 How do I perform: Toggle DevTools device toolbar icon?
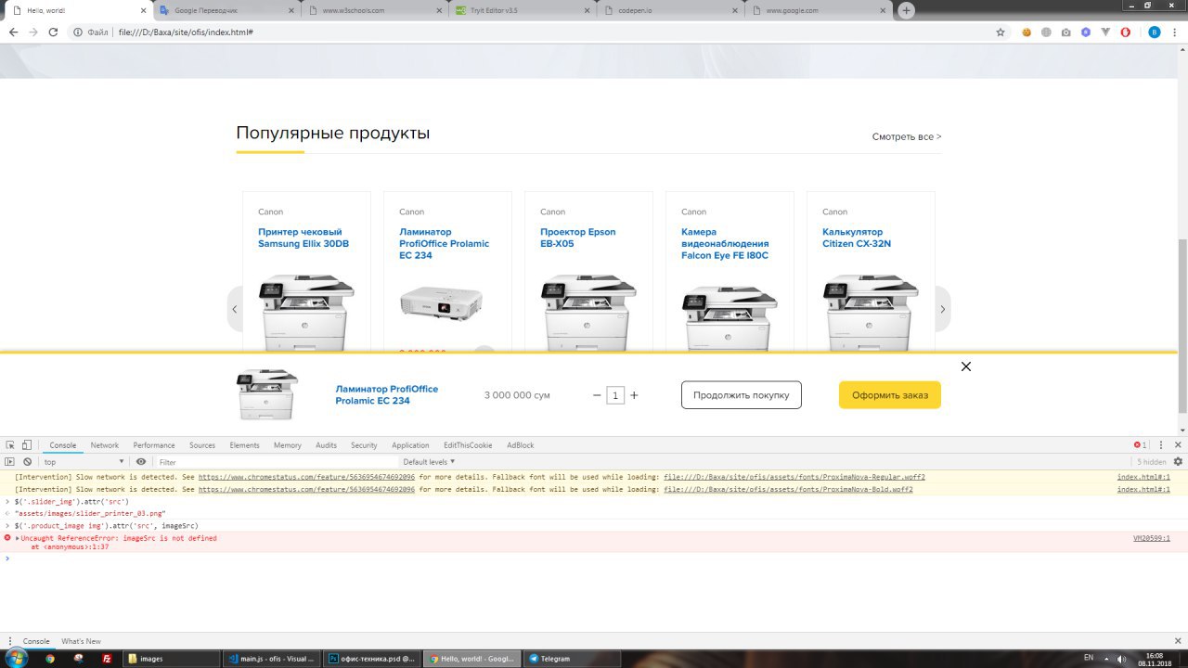point(27,445)
